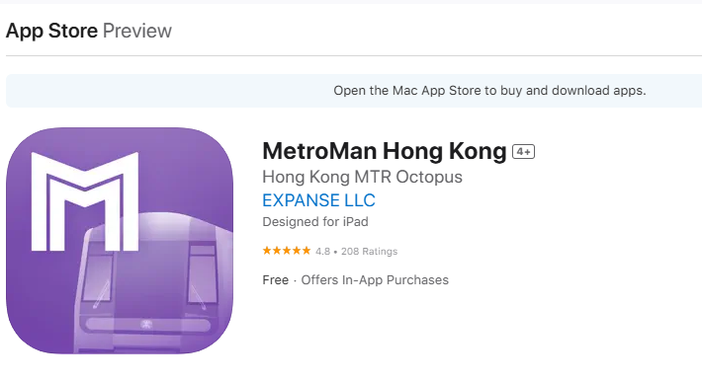Click the Offers In-App Purchases text
The width and height of the screenshot is (702, 383).
click(x=375, y=280)
